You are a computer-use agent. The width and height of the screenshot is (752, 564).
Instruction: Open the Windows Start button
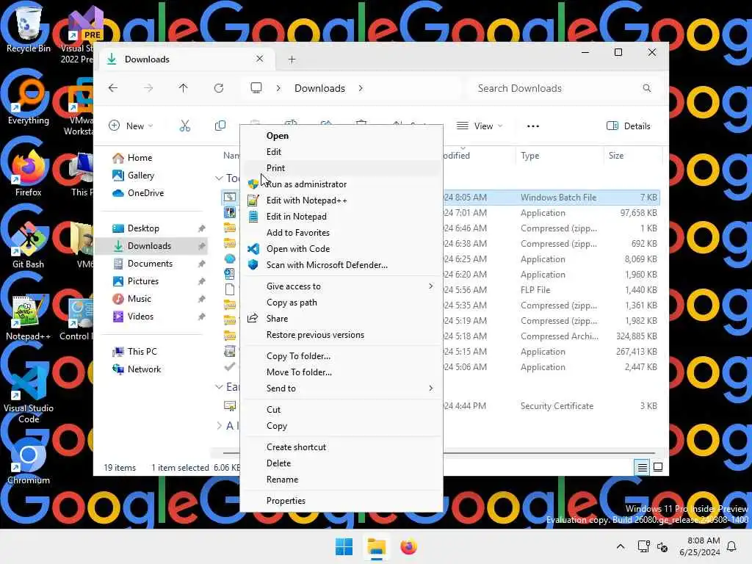(344, 546)
